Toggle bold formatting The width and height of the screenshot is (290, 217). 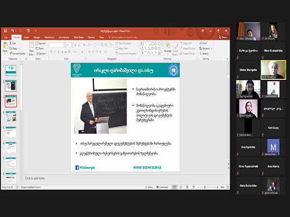[x=51, y=52]
